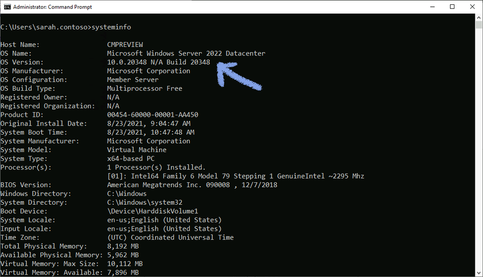Image resolution: width=483 pixels, height=277 pixels.
Task: Click the Administrator: Command Prompt title text
Action: click(x=53, y=7)
